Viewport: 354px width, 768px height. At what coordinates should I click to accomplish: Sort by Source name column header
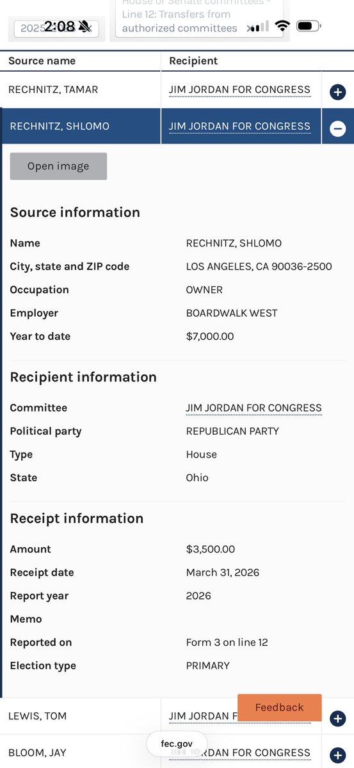(x=42, y=61)
